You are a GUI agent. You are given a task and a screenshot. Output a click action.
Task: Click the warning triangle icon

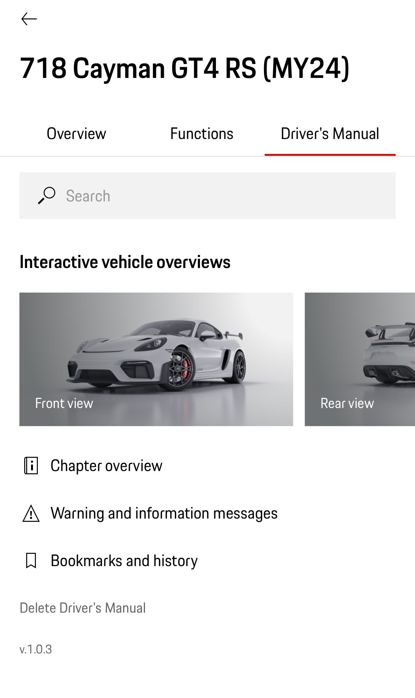coord(31,513)
